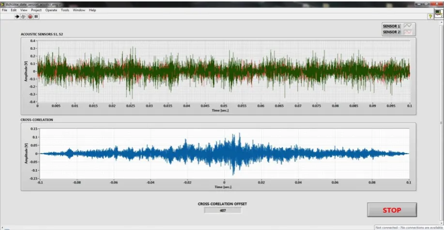Click the 0.4 amplitude scale maximum on top graph
444x230 pixels.
33,41
